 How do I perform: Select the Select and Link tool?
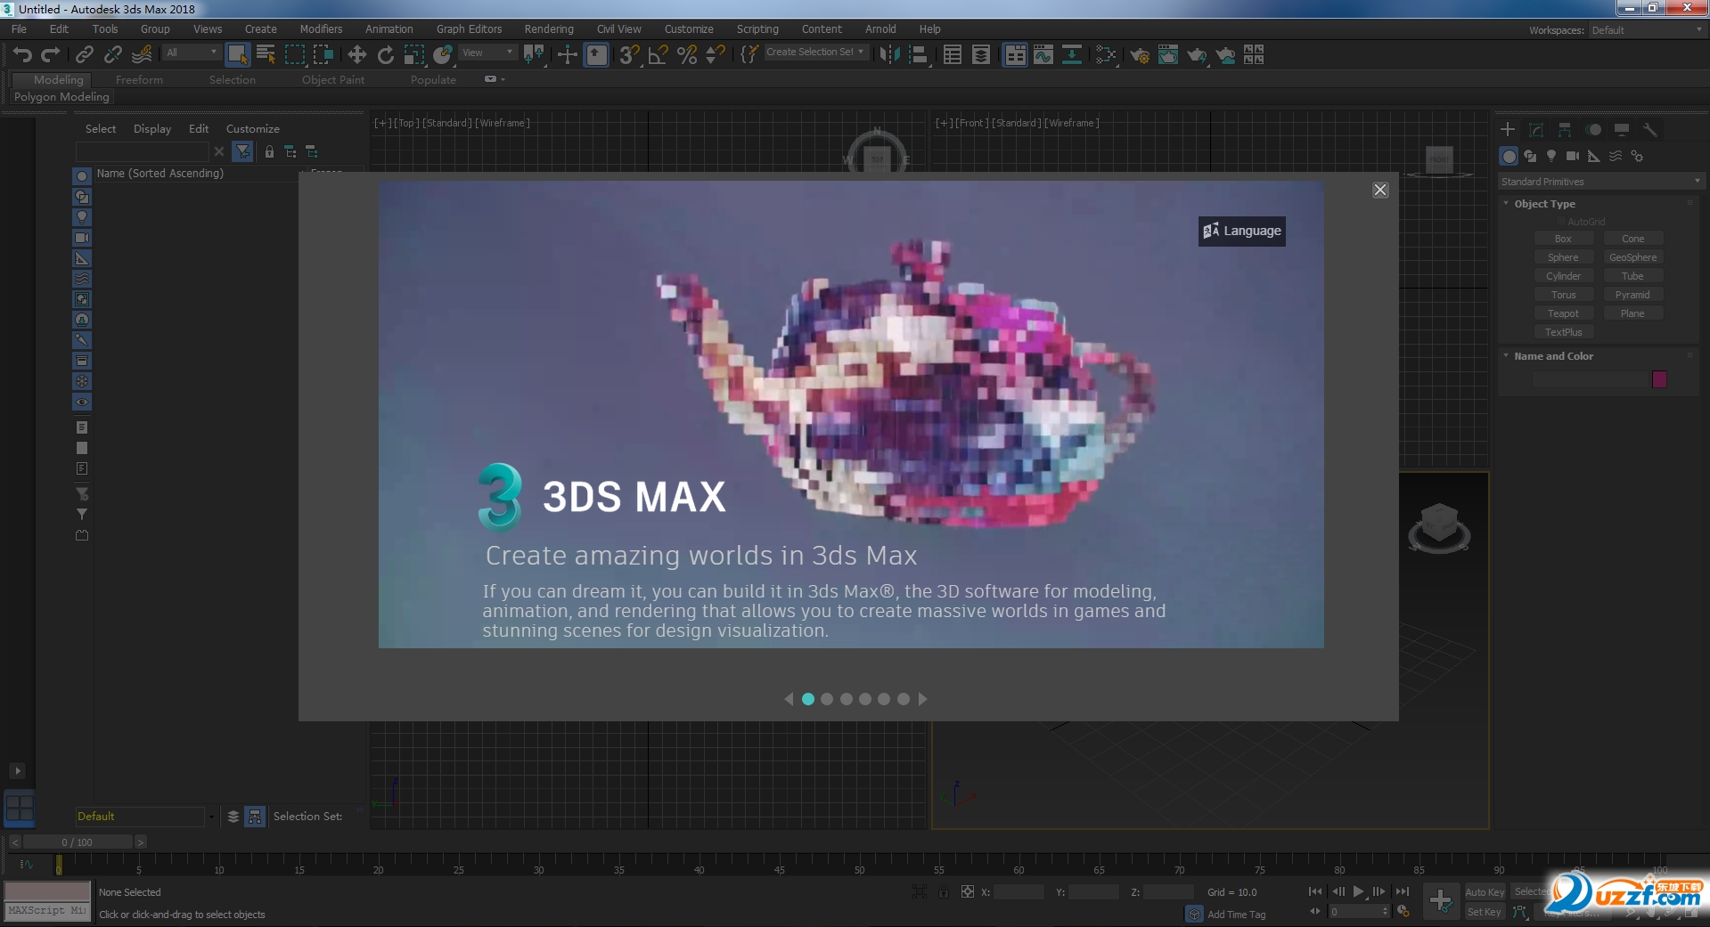85,55
